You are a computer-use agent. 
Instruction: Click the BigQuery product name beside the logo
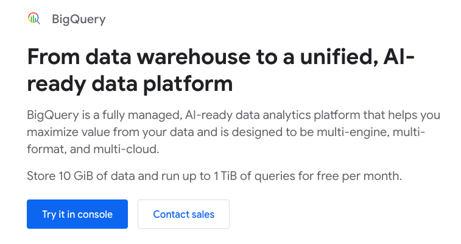tap(79, 20)
